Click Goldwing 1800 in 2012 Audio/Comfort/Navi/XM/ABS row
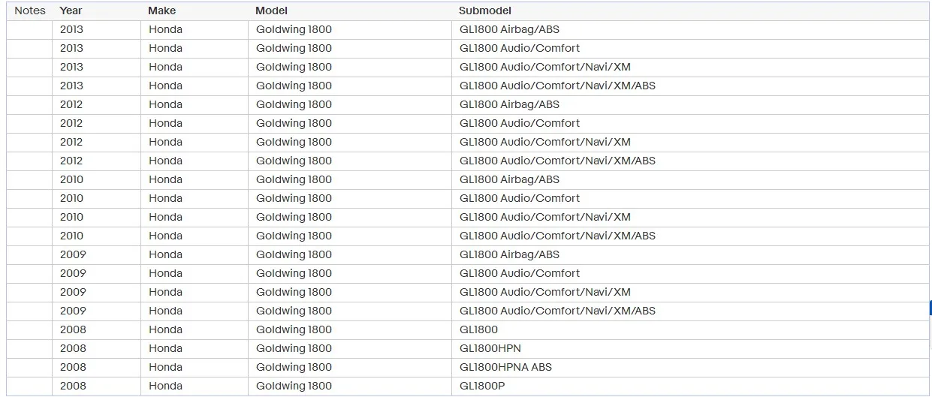The width and height of the screenshot is (932, 397). click(294, 161)
